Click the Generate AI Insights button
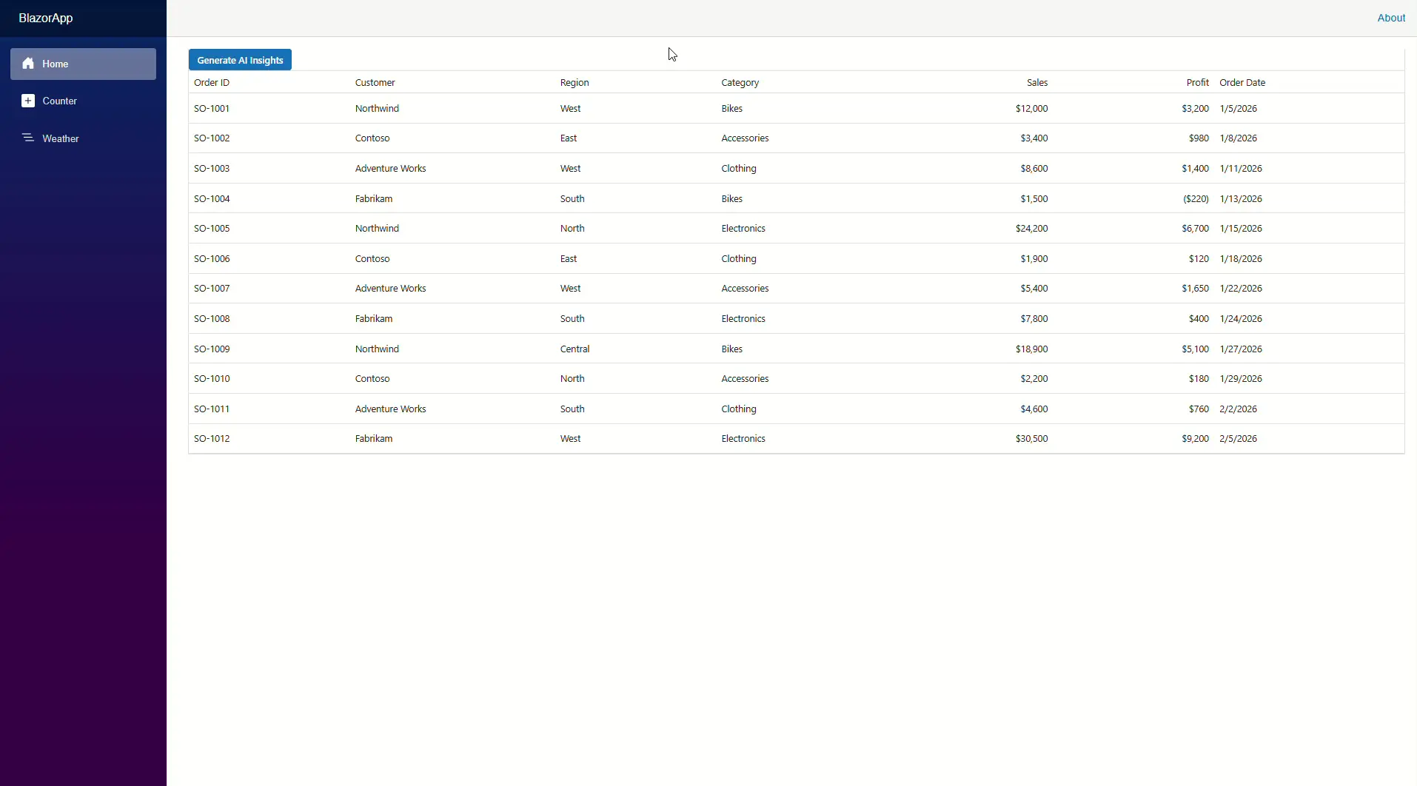The width and height of the screenshot is (1417, 786). (241, 60)
